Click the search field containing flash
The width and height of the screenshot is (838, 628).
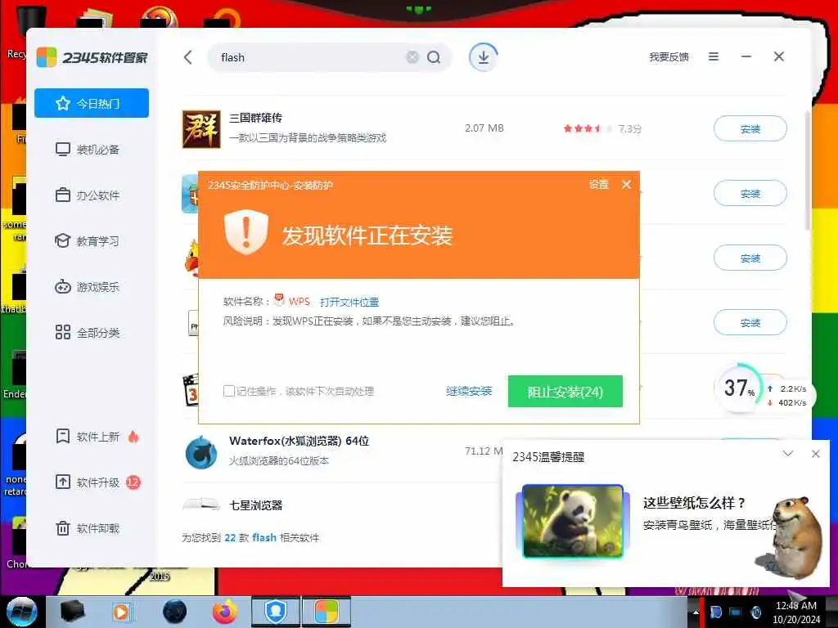[329, 57]
